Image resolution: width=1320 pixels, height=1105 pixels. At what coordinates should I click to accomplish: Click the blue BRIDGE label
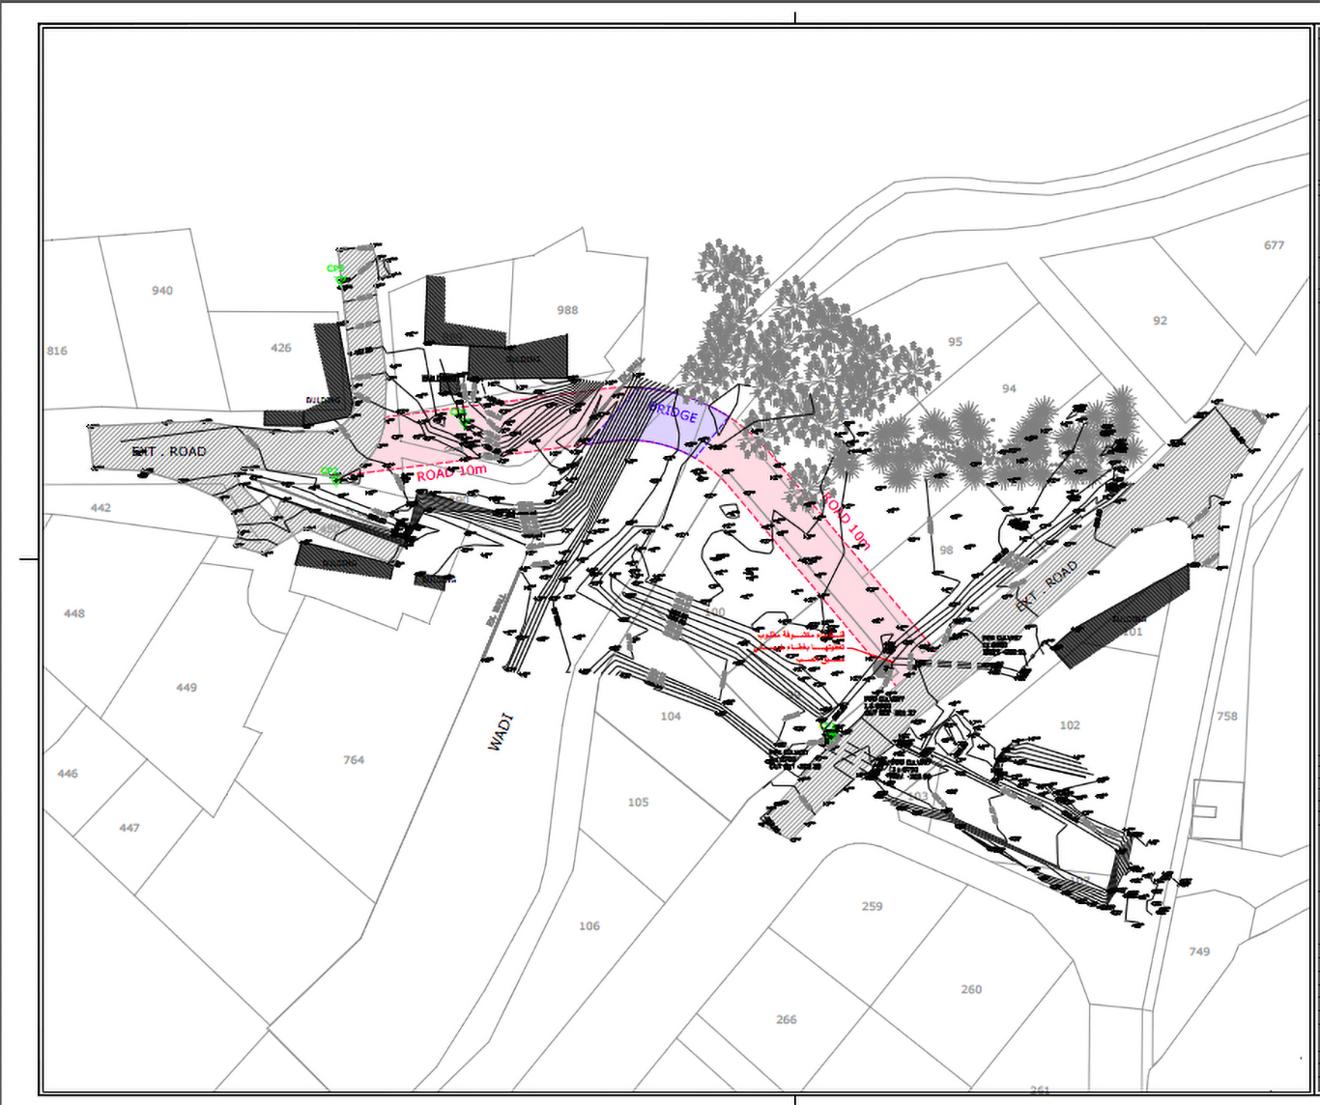click(x=674, y=412)
